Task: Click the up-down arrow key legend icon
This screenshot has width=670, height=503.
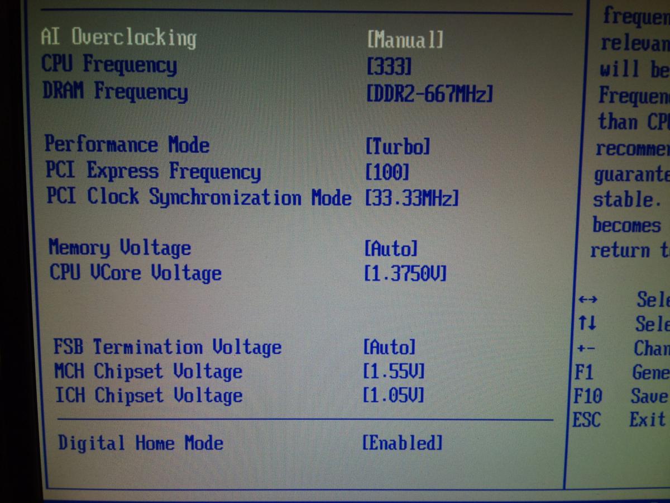Action: click(587, 323)
